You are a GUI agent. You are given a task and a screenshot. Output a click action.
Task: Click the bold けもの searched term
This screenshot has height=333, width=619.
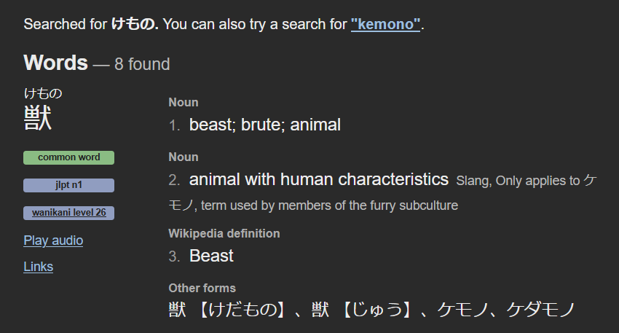[134, 24]
